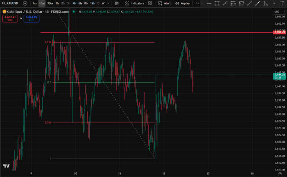
Task: Select the Text drawing tool
Action: (x=282, y=3)
